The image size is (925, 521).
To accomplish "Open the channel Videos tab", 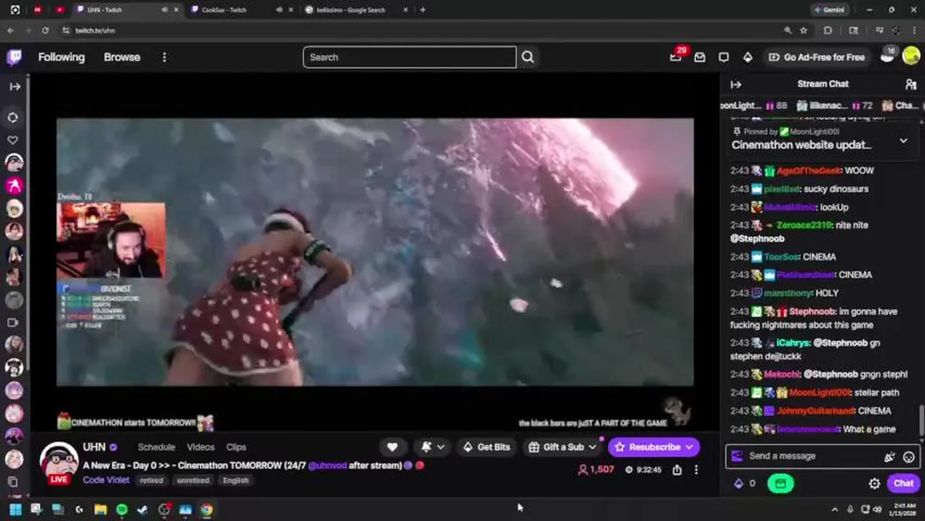I will click(200, 447).
